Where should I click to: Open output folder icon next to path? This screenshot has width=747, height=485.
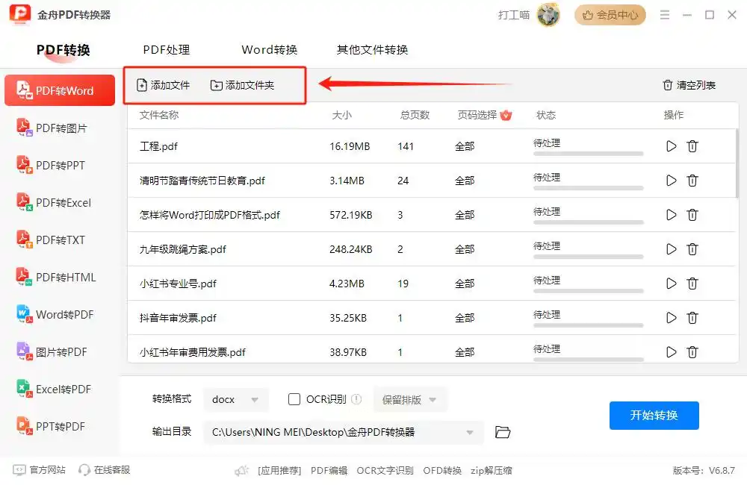503,432
